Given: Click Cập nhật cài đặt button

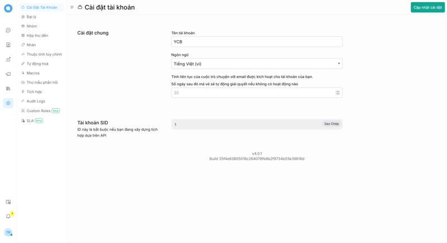Looking at the screenshot, I should coord(427,7).
